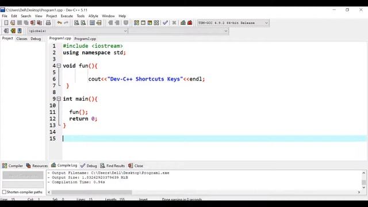Open the AStyle menu
Screen dimensions: 368x207
click(93, 16)
